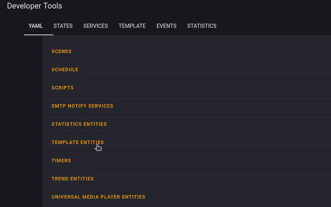
Task: Open the SERVICES tab
Action: 95,26
